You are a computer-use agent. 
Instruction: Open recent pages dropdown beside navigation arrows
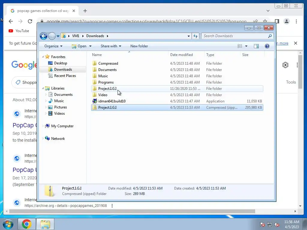pyautogui.click(x=58, y=36)
